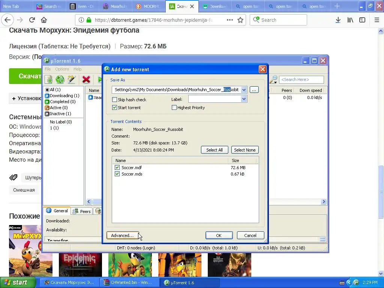Screen dimensions: 384x288
Task: Select Completed (0) category
Action: 60,102
